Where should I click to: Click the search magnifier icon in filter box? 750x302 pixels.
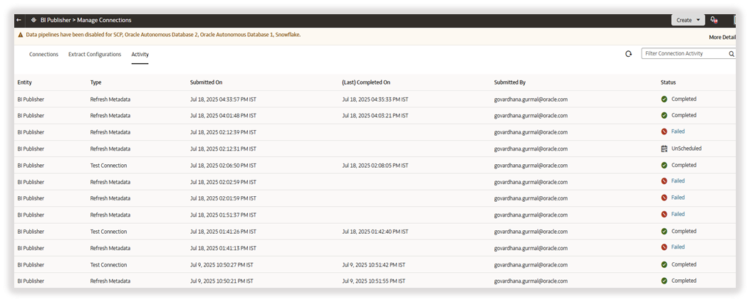pos(731,54)
